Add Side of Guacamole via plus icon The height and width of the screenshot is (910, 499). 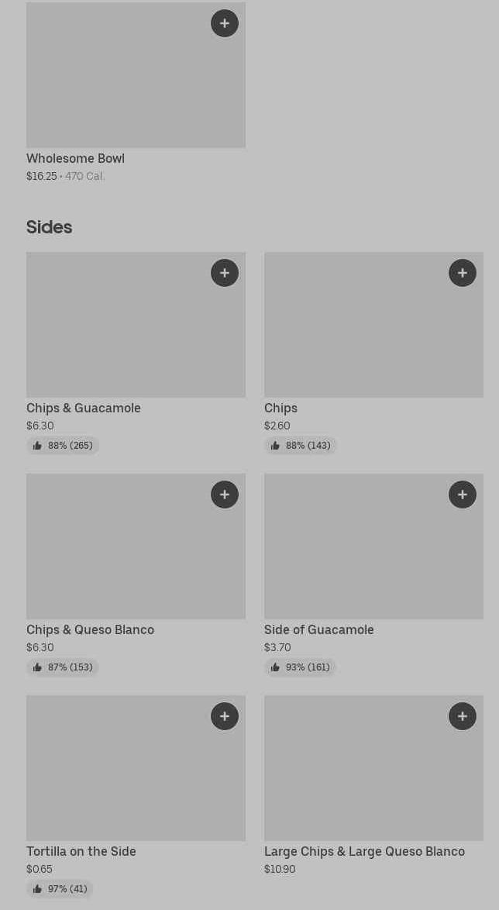coord(463,495)
